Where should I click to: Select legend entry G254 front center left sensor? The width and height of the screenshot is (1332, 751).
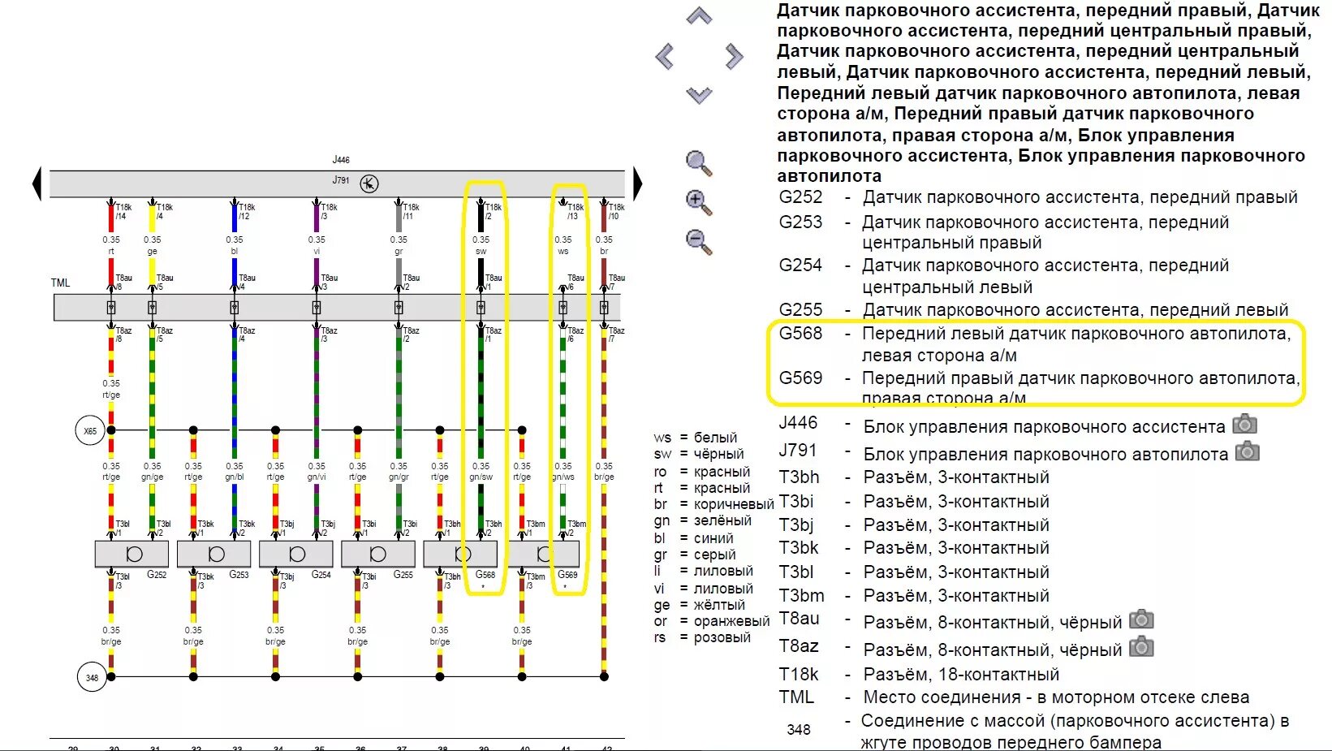pos(1004,276)
